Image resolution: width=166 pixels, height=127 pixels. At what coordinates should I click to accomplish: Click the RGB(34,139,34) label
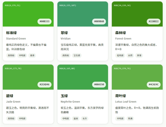click(x=122, y=5)
